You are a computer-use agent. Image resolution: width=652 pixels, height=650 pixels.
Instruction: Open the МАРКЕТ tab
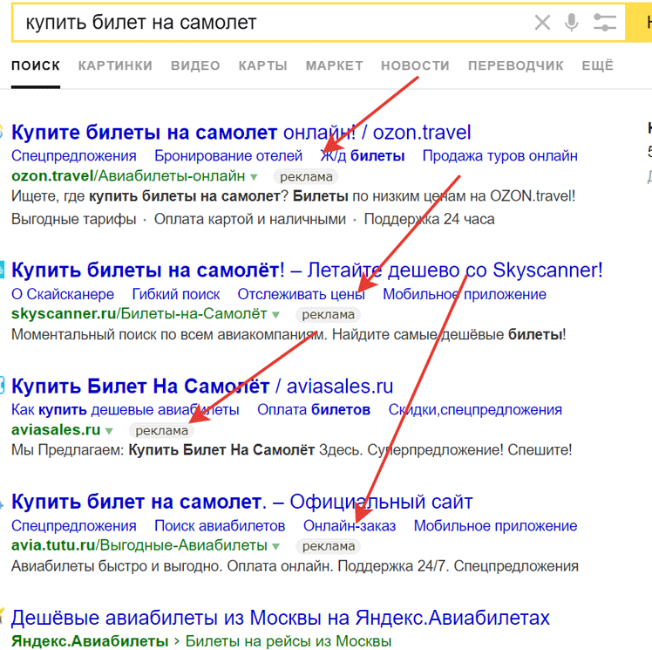tap(335, 65)
